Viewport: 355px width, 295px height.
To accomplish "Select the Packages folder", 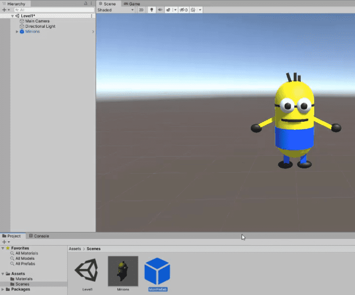I will coord(21,289).
